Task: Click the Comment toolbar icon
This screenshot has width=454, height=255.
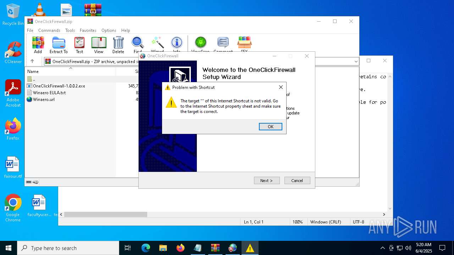Action: pyautogui.click(x=223, y=45)
